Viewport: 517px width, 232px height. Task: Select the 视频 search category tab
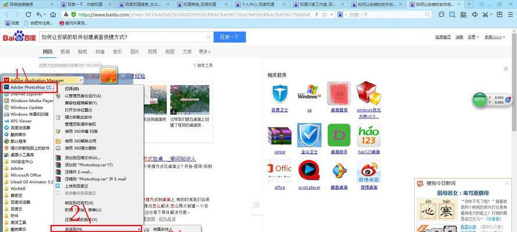point(152,52)
